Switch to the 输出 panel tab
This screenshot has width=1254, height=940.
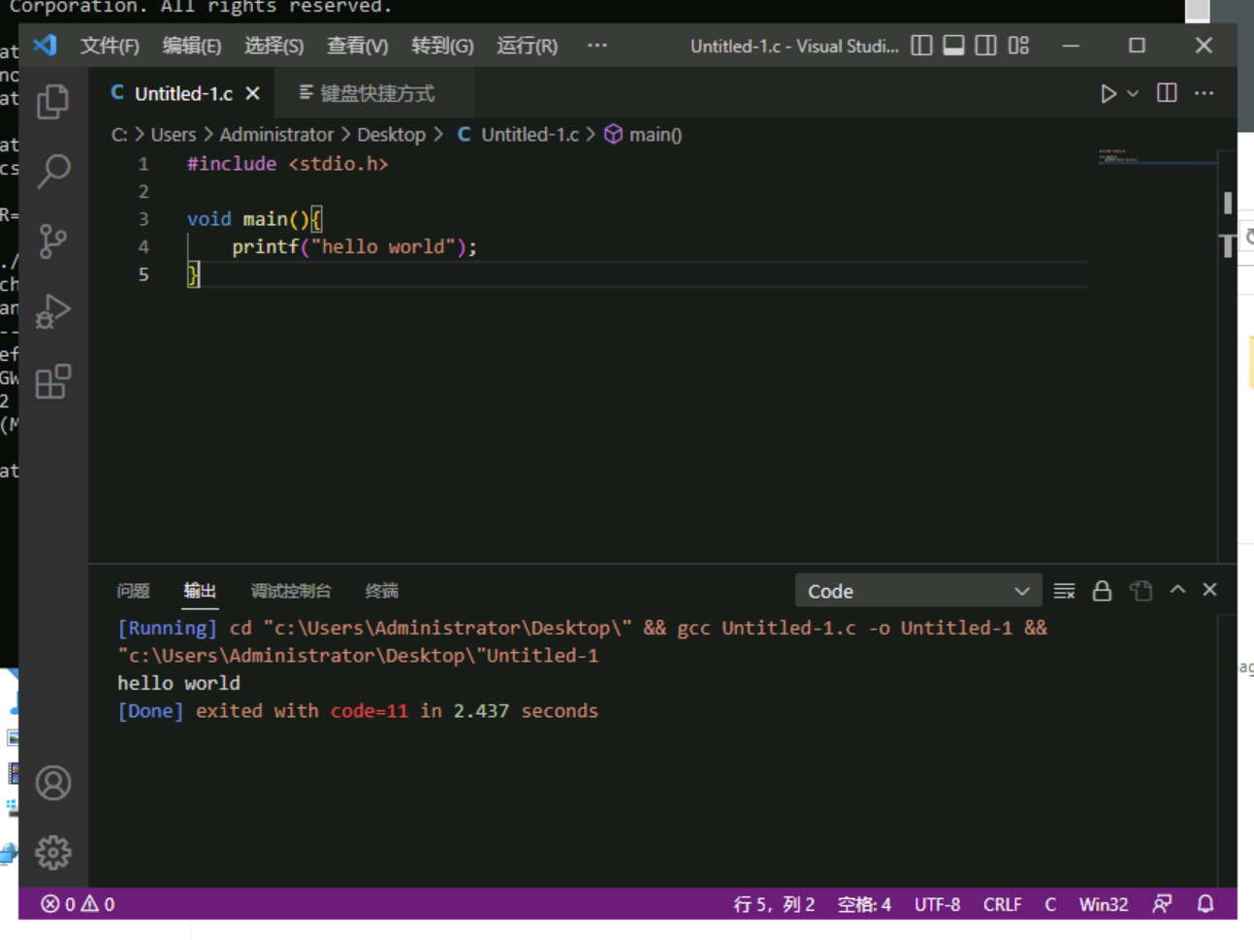point(200,591)
